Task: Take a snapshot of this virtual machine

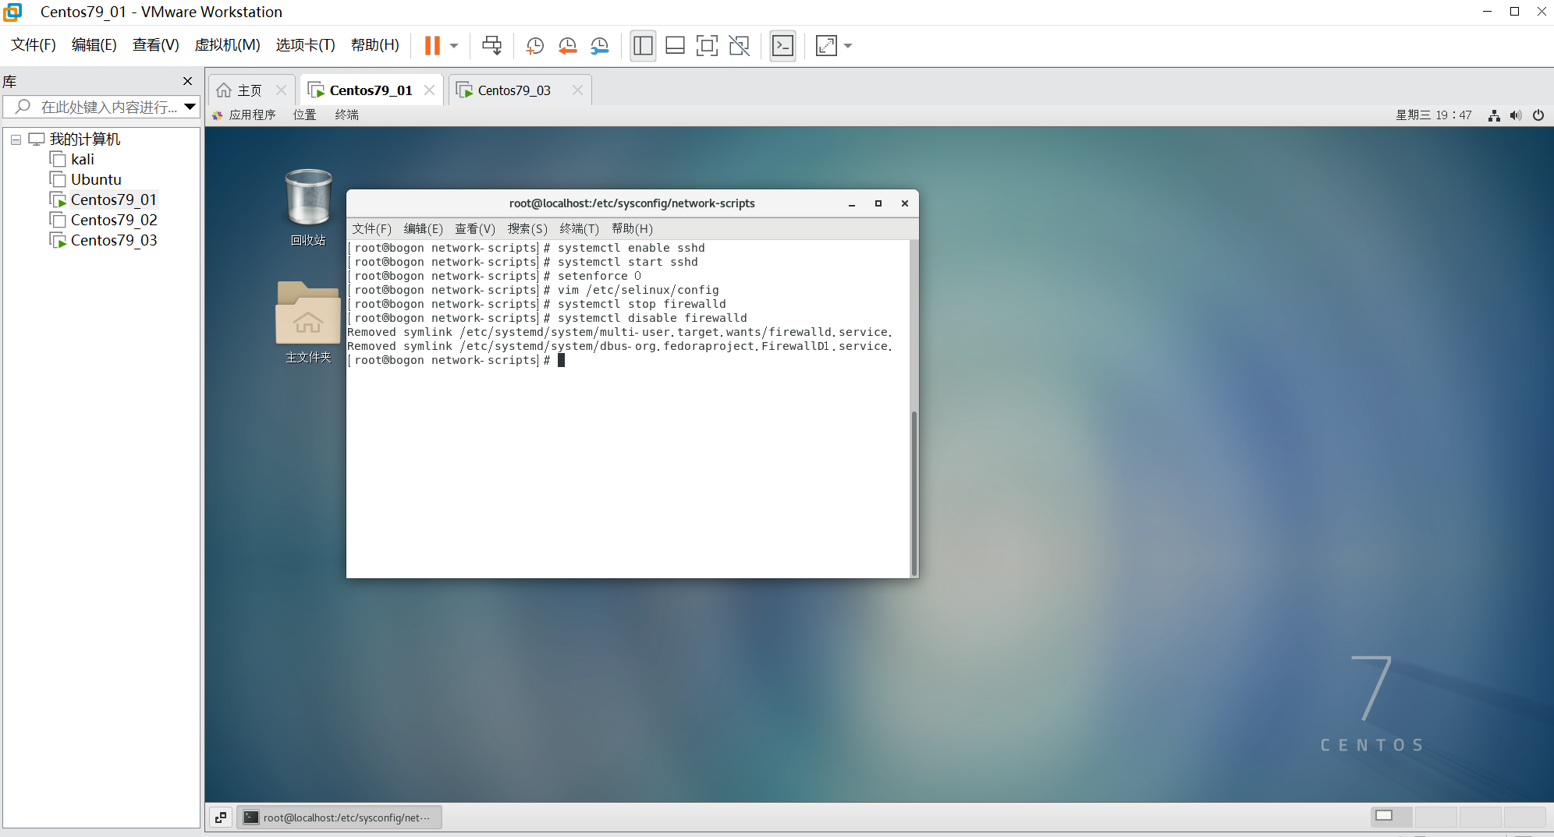Action: pos(535,46)
